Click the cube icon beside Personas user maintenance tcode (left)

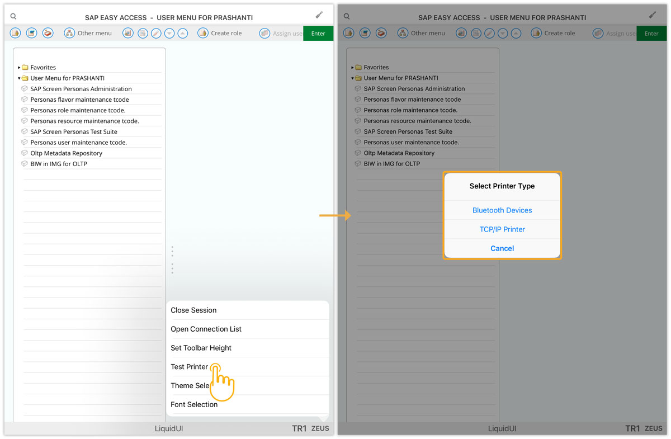coord(25,142)
